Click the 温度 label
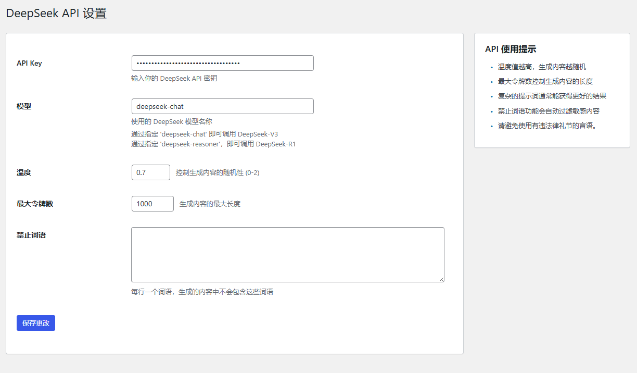Viewport: 637px width, 373px height. 24,172
